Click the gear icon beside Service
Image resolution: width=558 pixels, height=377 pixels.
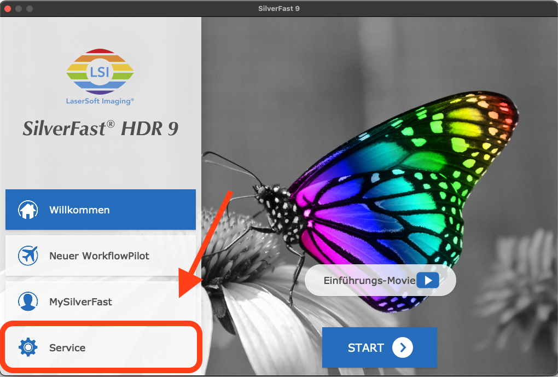pyautogui.click(x=28, y=347)
